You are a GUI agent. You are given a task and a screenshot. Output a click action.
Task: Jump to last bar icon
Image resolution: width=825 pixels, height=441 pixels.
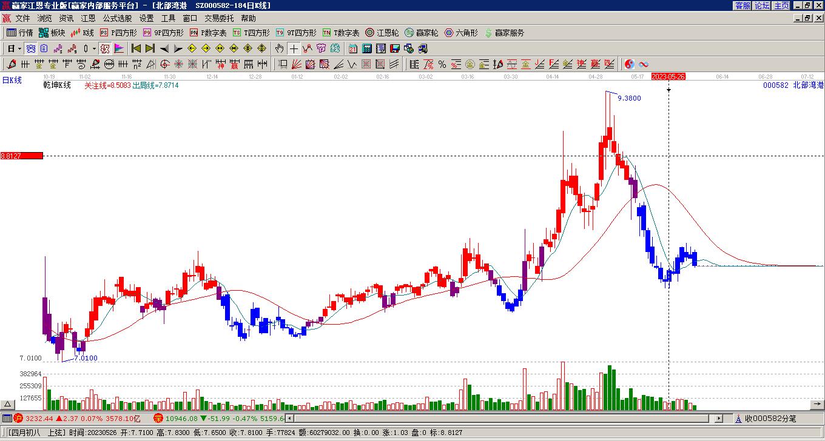point(150,48)
